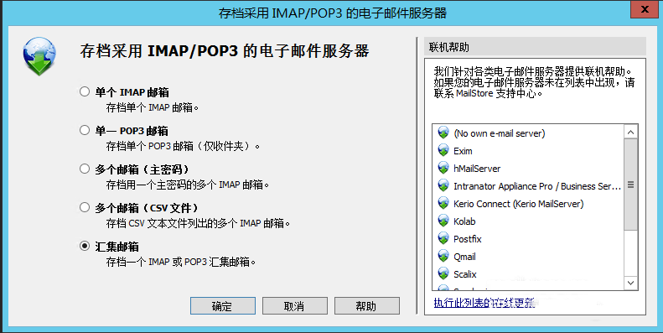This screenshot has height=333, width=663.
Task: Click the 存档单个 POP3 邮箱（仅收件夹）description
Action: (183, 147)
